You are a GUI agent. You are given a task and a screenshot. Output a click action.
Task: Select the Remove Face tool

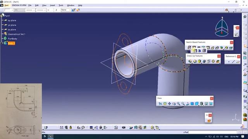click(x=218, y=61)
